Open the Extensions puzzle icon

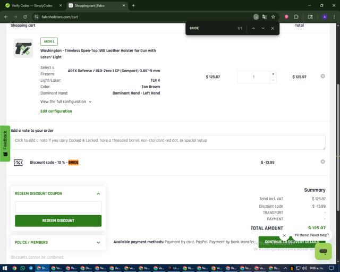[296, 17]
